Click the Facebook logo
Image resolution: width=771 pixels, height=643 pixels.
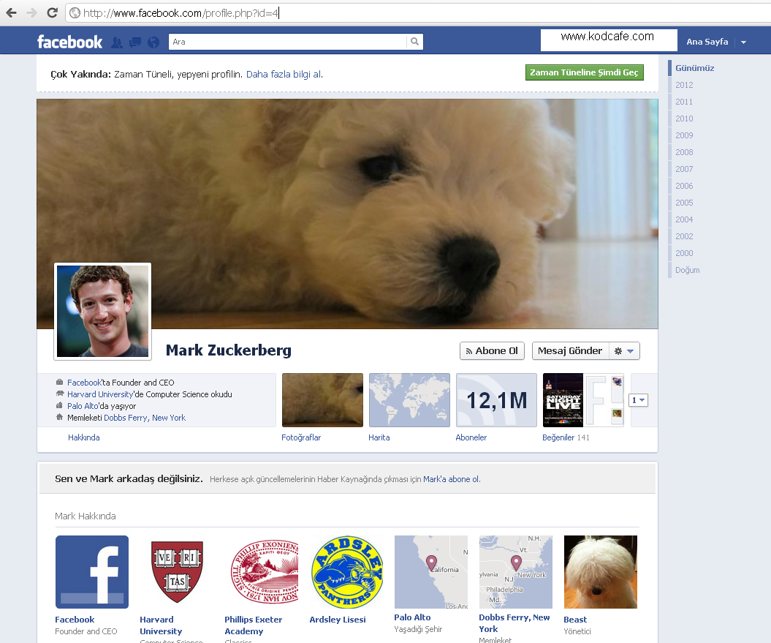[70, 42]
